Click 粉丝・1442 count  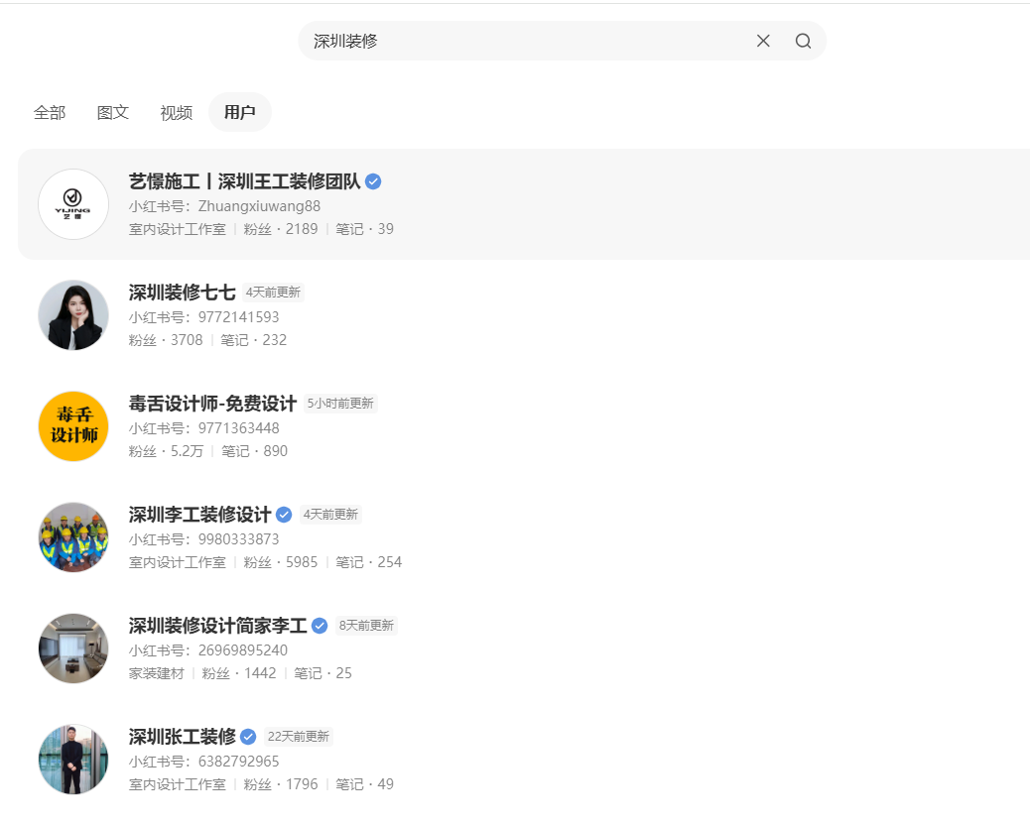(x=239, y=673)
